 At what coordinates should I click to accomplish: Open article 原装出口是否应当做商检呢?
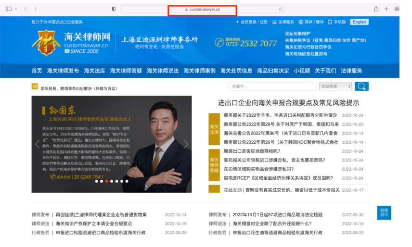pyautogui.click(x=252, y=151)
